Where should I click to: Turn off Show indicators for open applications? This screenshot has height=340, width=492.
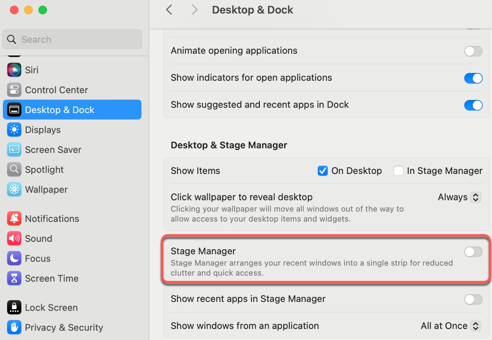coord(473,78)
